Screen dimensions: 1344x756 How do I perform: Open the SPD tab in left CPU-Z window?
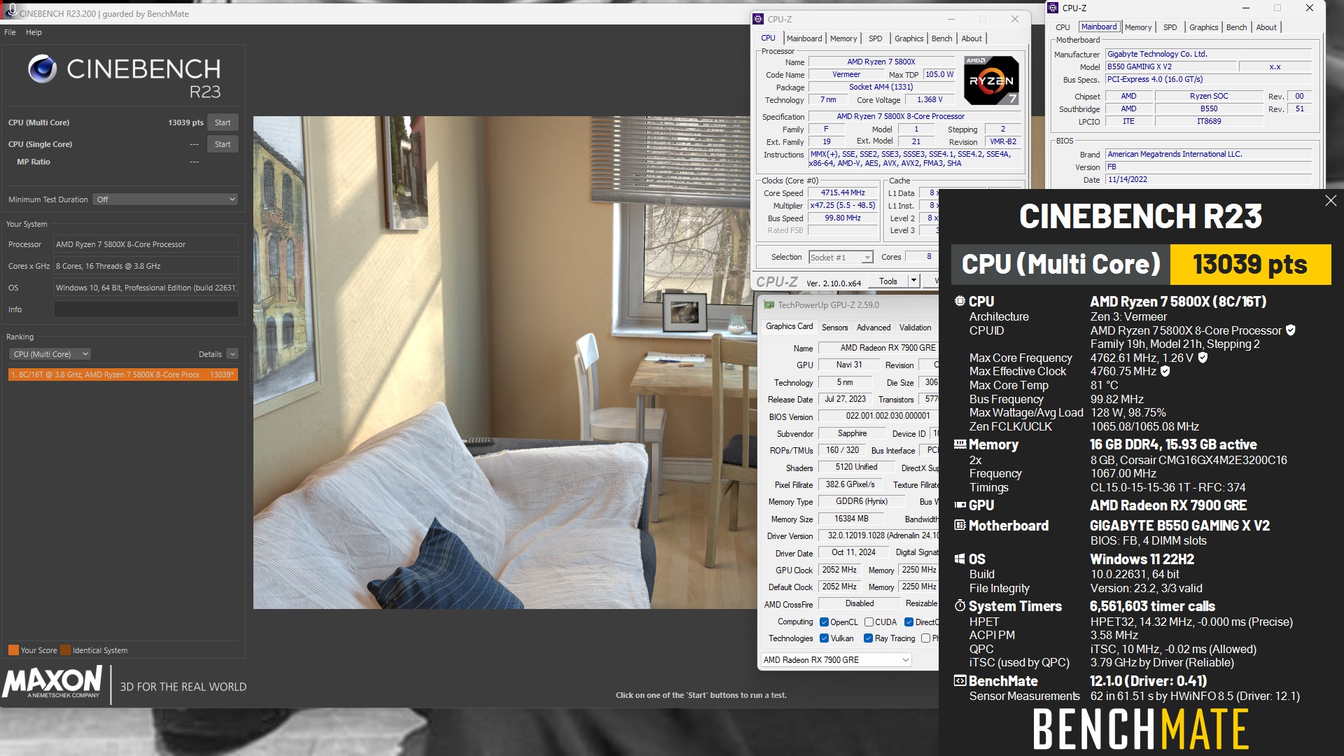pos(875,38)
